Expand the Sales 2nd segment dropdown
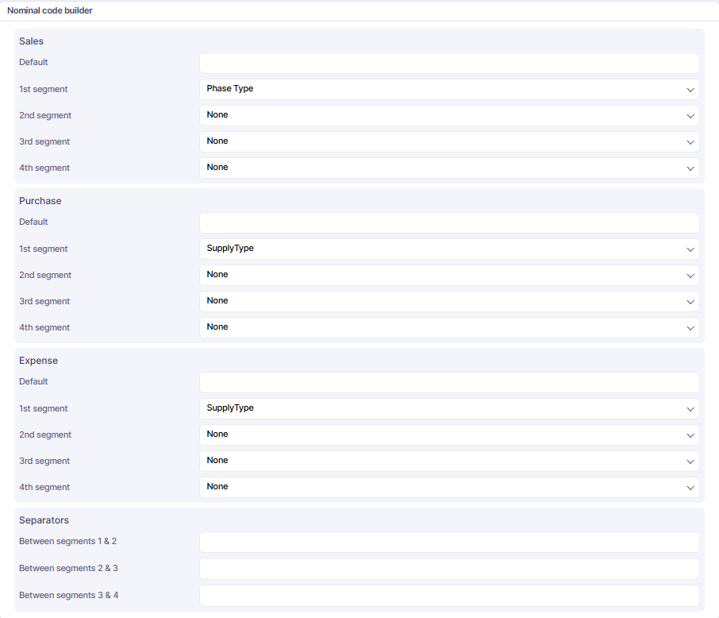 tap(448, 115)
